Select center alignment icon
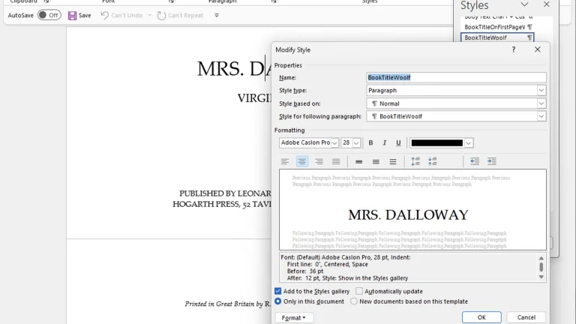 pyautogui.click(x=302, y=161)
